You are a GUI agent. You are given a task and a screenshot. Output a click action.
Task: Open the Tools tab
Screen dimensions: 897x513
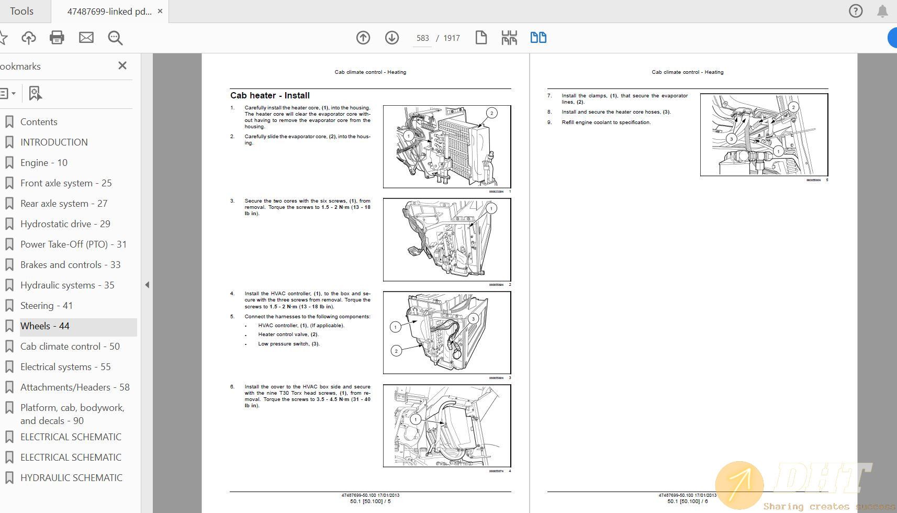click(x=22, y=11)
